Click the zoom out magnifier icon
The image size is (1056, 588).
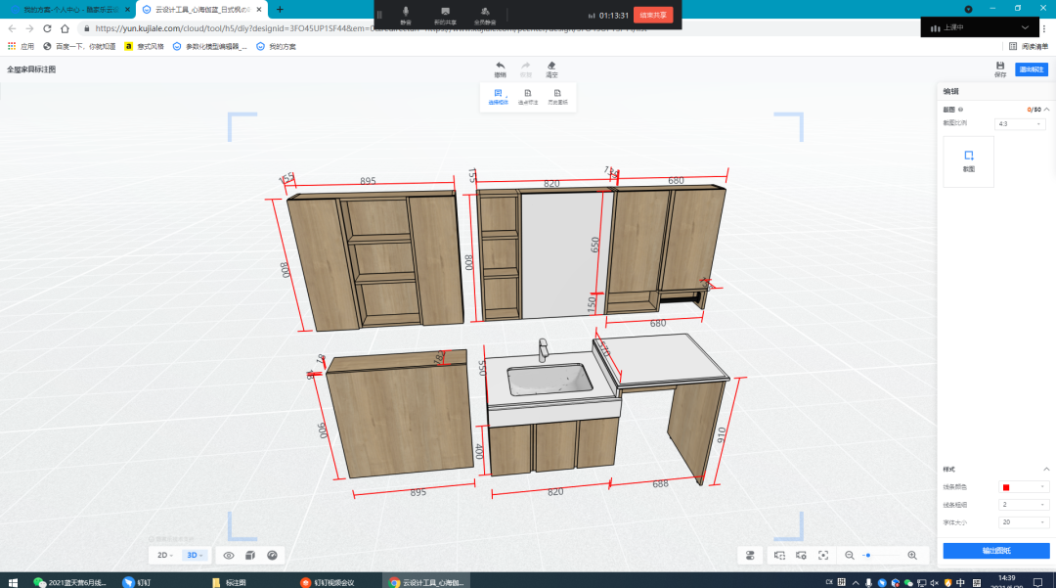coord(849,556)
